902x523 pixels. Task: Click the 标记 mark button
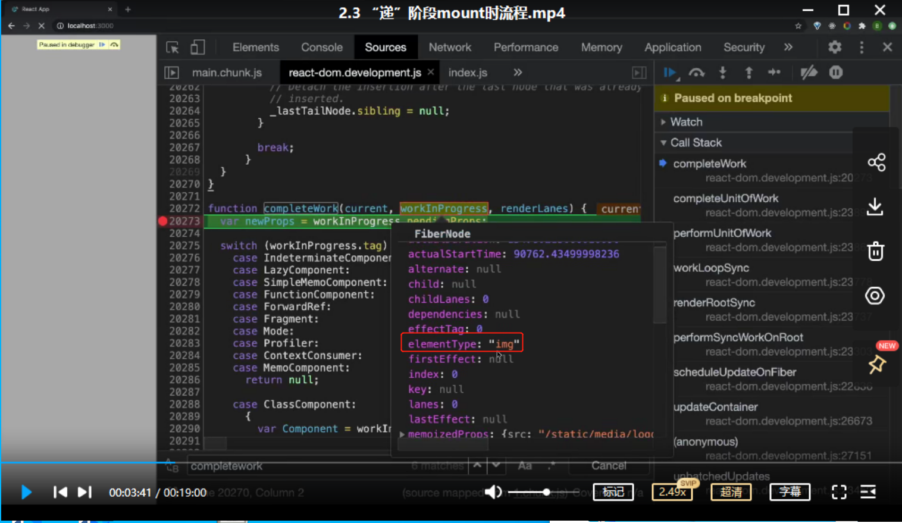click(x=613, y=492)
